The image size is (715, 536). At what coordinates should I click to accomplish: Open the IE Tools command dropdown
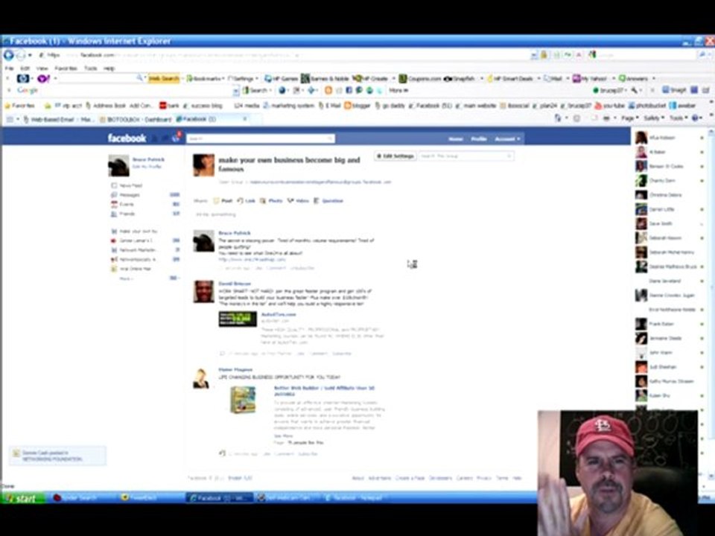(x=678, y=118)
